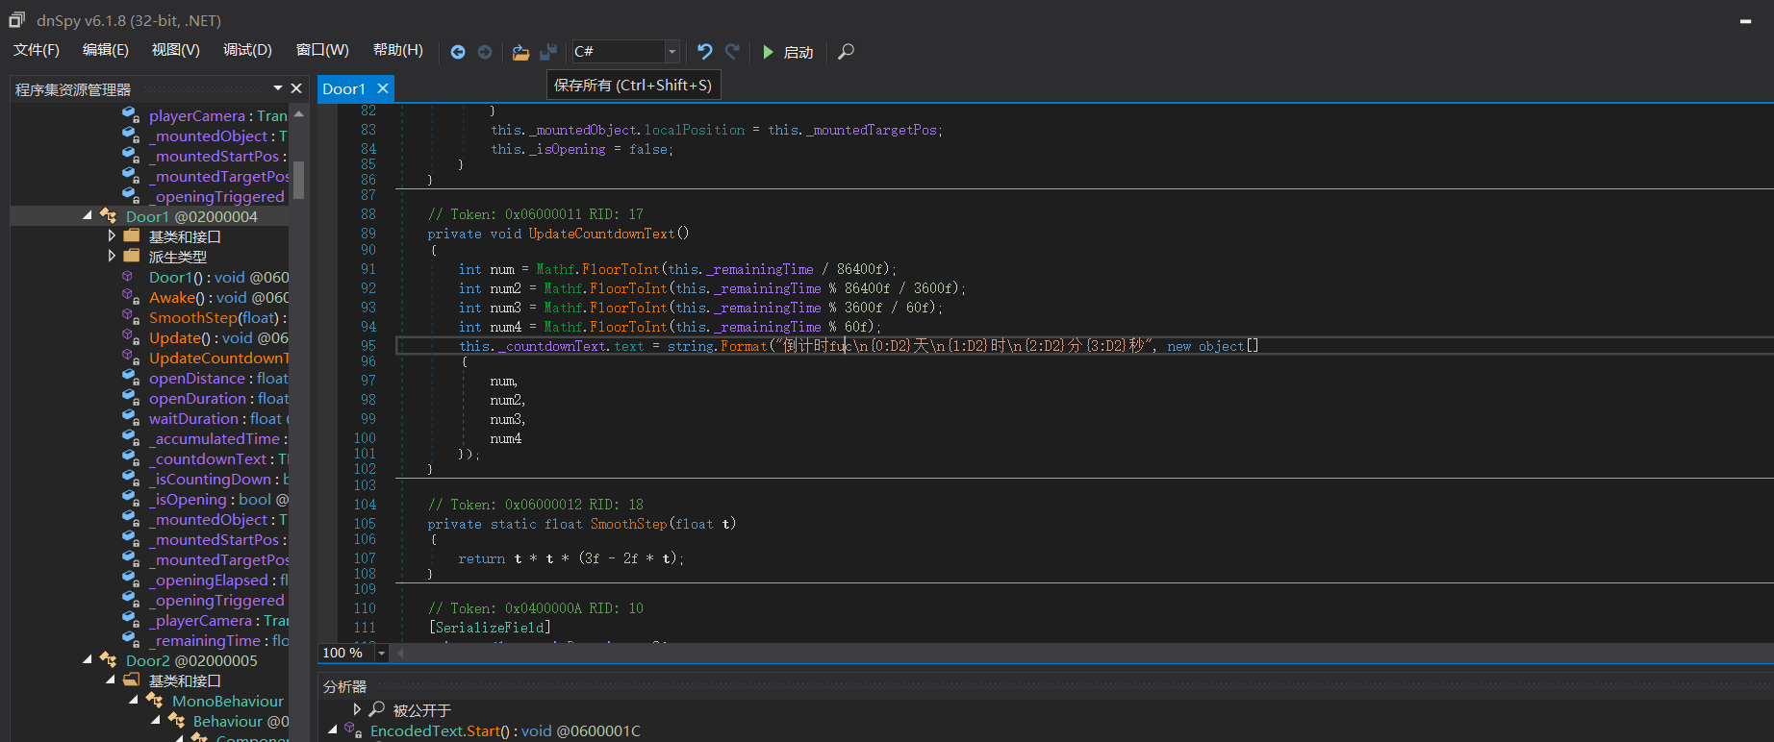Click the redo arrow icon
1774x742 pixels.
point(732,52)
